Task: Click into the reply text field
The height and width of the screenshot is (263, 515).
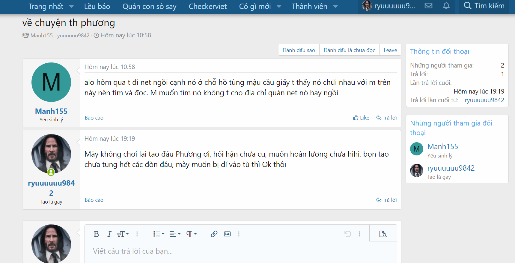Action: point(241,251)
